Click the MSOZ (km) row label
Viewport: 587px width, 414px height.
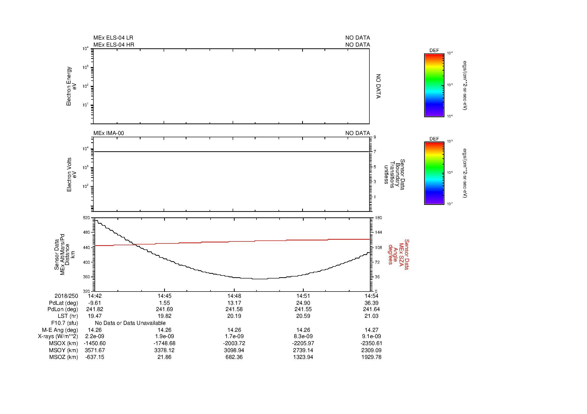point(63,357)
